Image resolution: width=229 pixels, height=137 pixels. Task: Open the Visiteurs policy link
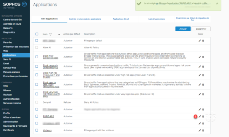click(47, 130)
